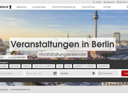Click the red Finden search button

point(125,73)
